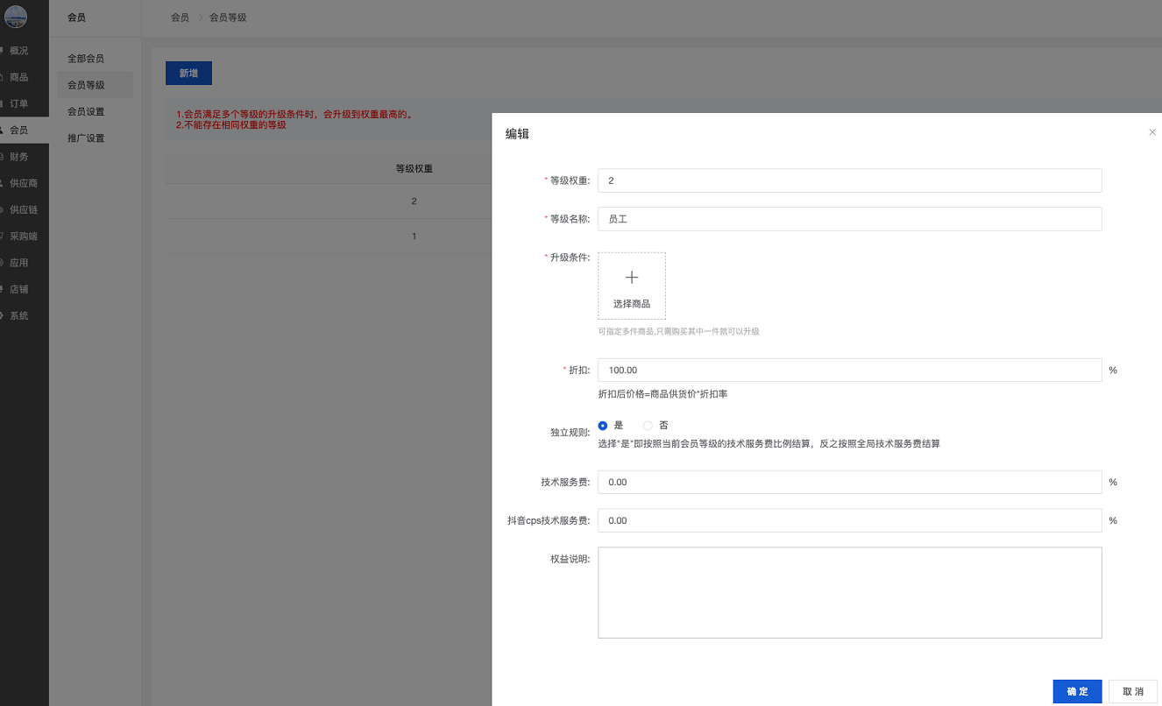The width and height of the screenshot is (1162, 706).
Task: Open 商品 products in sidebar
Action: pyautogui.click(x=19, y=77)
